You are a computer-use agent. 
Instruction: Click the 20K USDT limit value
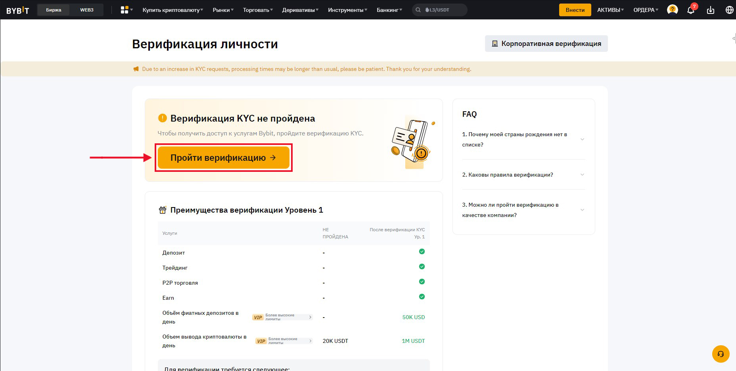pos(335,341)
